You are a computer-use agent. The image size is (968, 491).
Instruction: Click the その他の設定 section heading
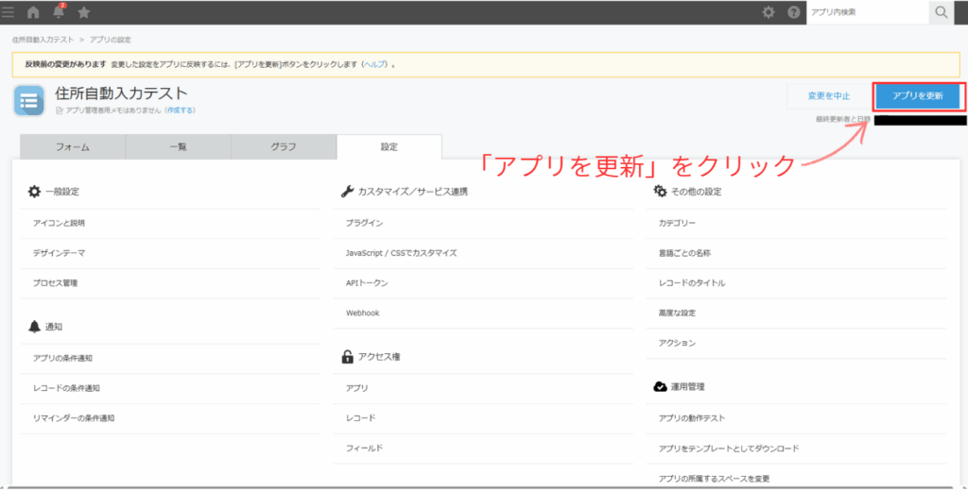(696, 192)
